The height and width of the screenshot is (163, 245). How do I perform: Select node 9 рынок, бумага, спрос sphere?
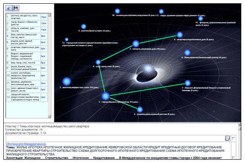pyautogui.click(x=84, y=26)
